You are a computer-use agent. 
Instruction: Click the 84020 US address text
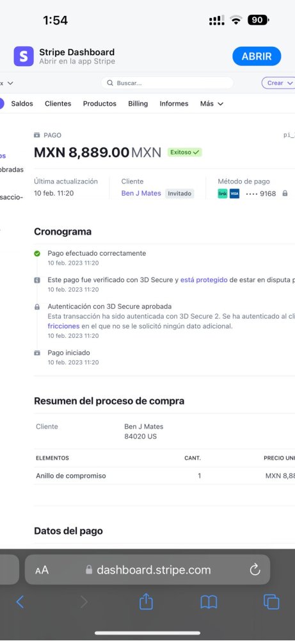click(140, 437)
